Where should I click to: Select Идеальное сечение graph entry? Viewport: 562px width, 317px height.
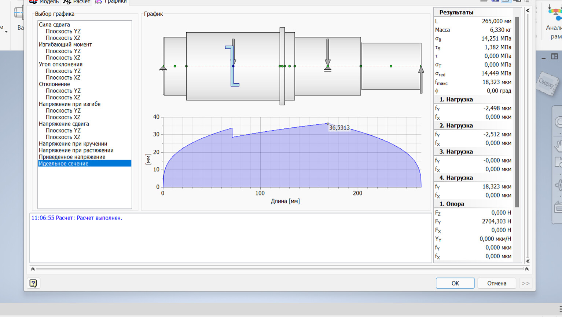point(85,163)
